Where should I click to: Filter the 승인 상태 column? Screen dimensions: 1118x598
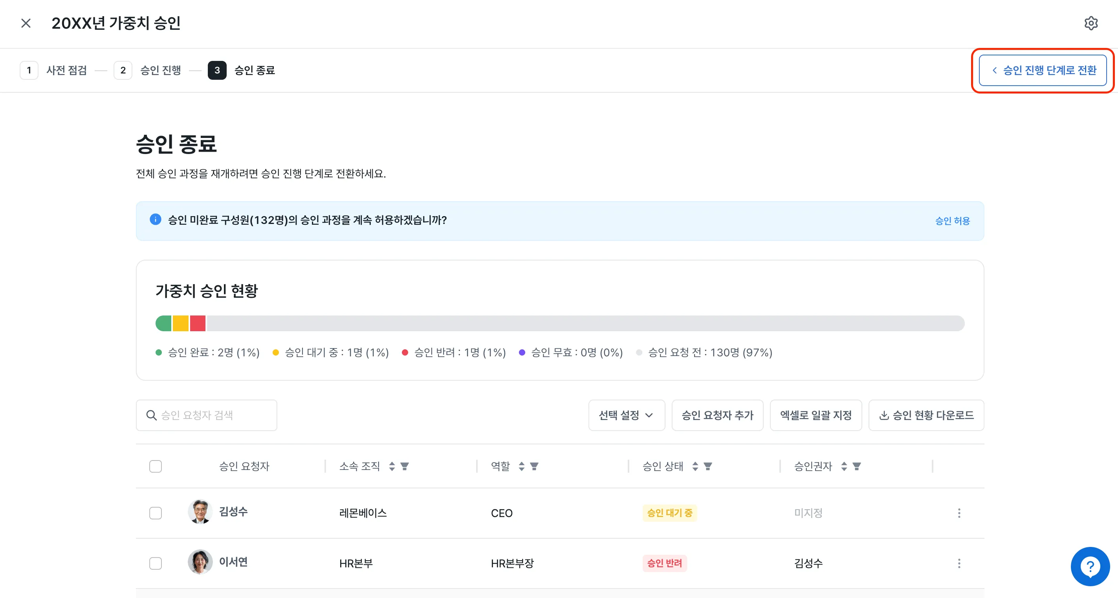[x=708, y=466]
